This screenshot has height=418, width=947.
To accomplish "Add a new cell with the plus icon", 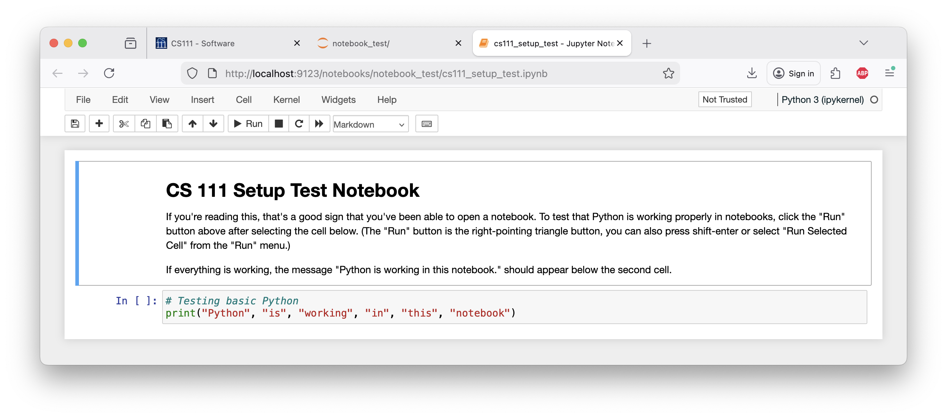I will click(99, 124).
